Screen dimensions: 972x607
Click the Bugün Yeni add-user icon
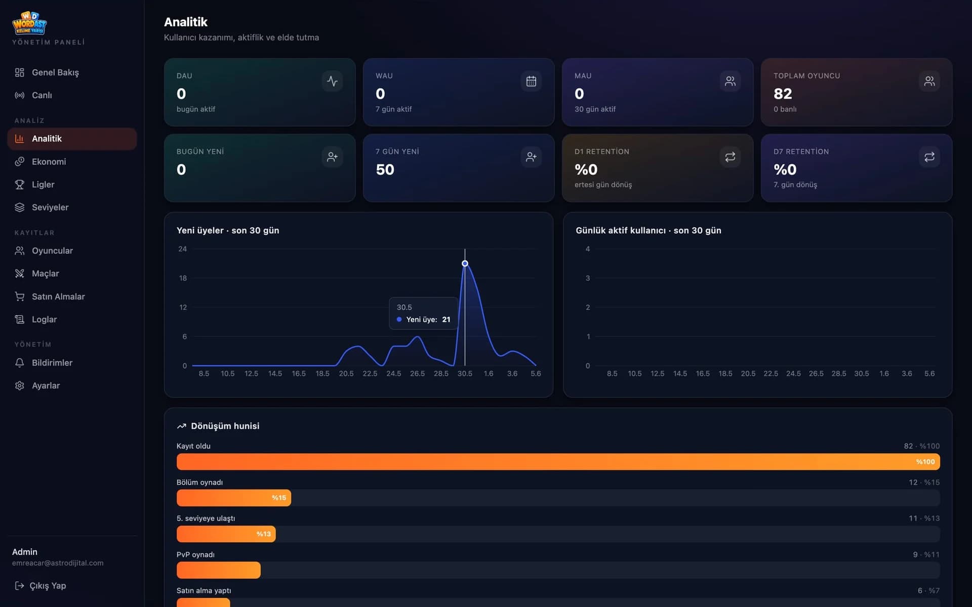tap(332, 157)
